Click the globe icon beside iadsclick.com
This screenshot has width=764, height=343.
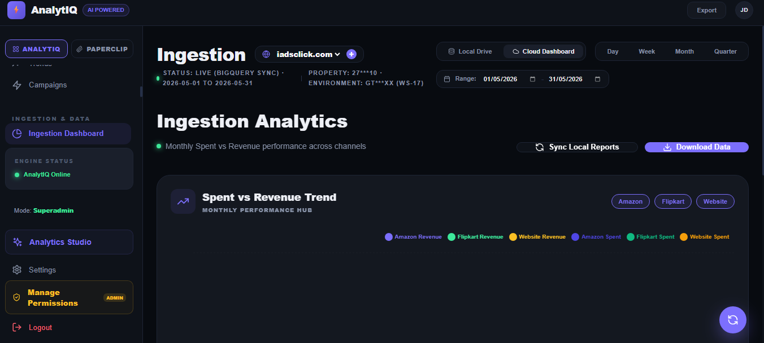266,54
